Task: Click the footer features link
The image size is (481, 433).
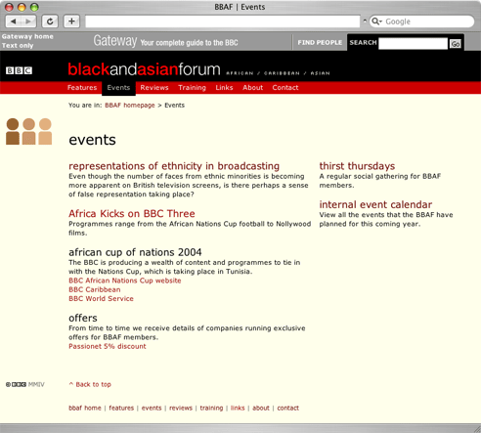Action: coord(121,408)
